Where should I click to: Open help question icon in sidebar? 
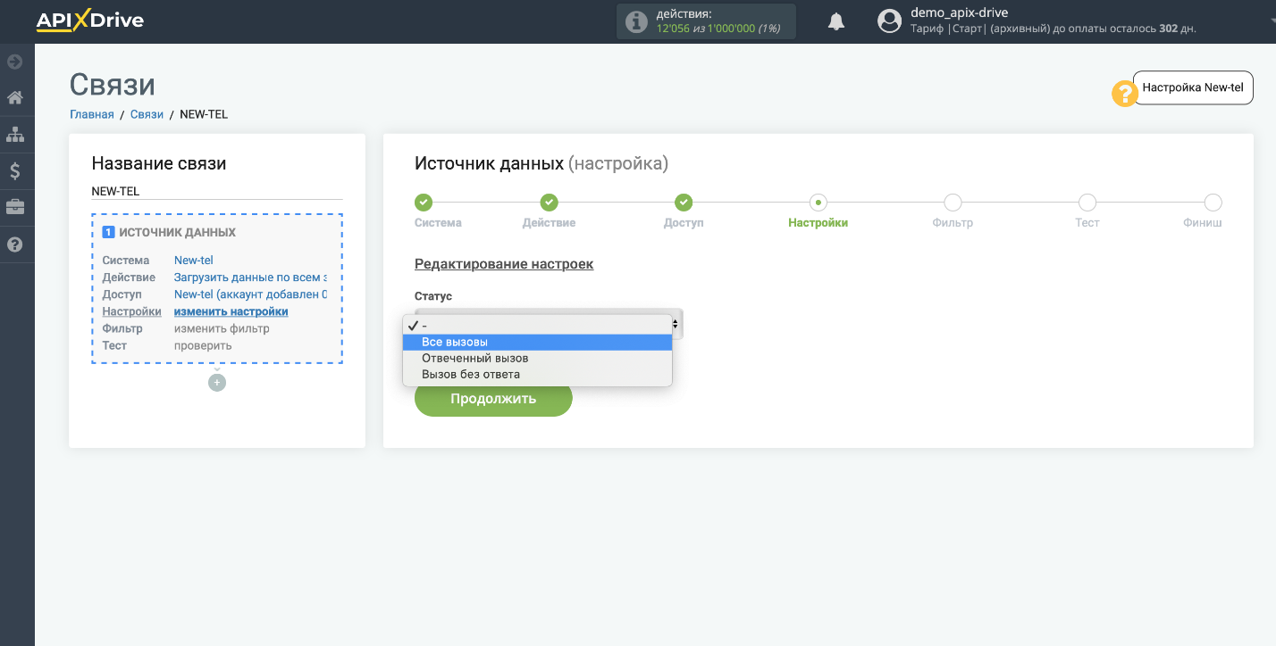(x=15, y=244)
